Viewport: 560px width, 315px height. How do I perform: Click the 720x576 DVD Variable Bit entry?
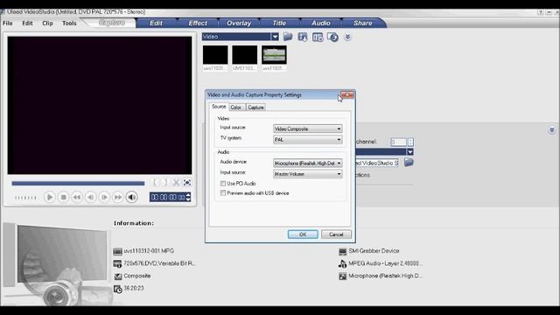(x=159, y=263)
